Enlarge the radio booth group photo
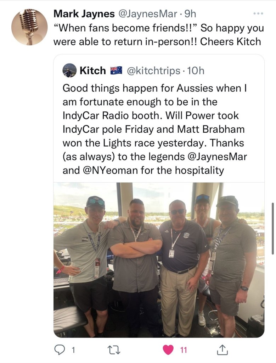Viewport: 276px width, 363px height. pyautogui.click(x=159, y=260)
